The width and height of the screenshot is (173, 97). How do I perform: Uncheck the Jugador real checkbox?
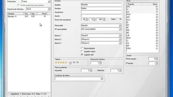(82, 54)
